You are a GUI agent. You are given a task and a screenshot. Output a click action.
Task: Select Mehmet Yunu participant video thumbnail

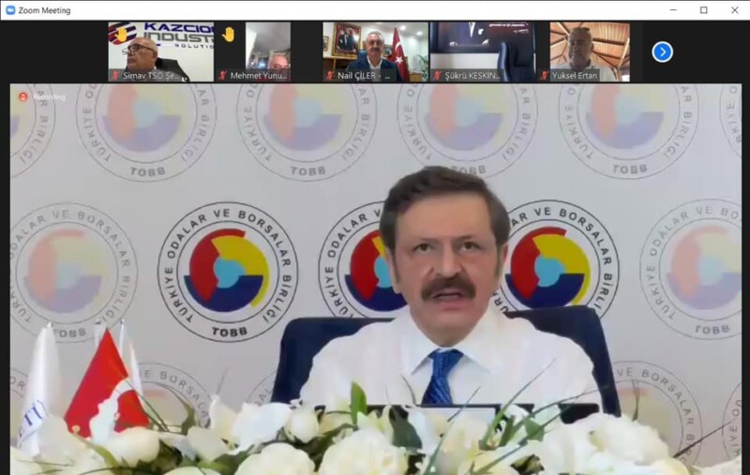[268, 52]
